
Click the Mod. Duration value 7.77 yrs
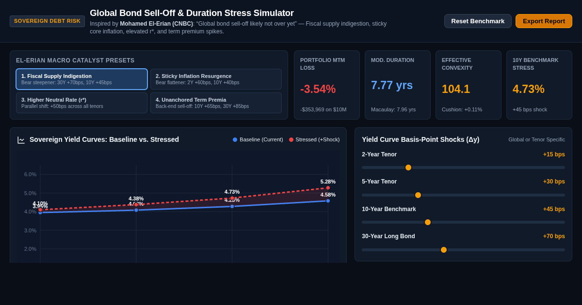[392, 85]
